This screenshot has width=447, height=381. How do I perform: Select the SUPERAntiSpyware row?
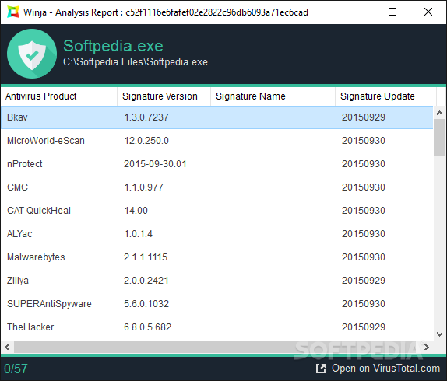[216, 304]
